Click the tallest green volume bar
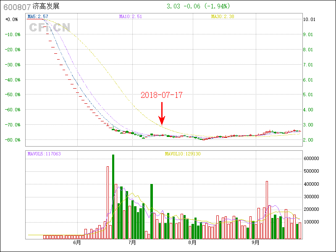This screenshot has height=252, width=336. pyautogui.click(x=113, y=197)
